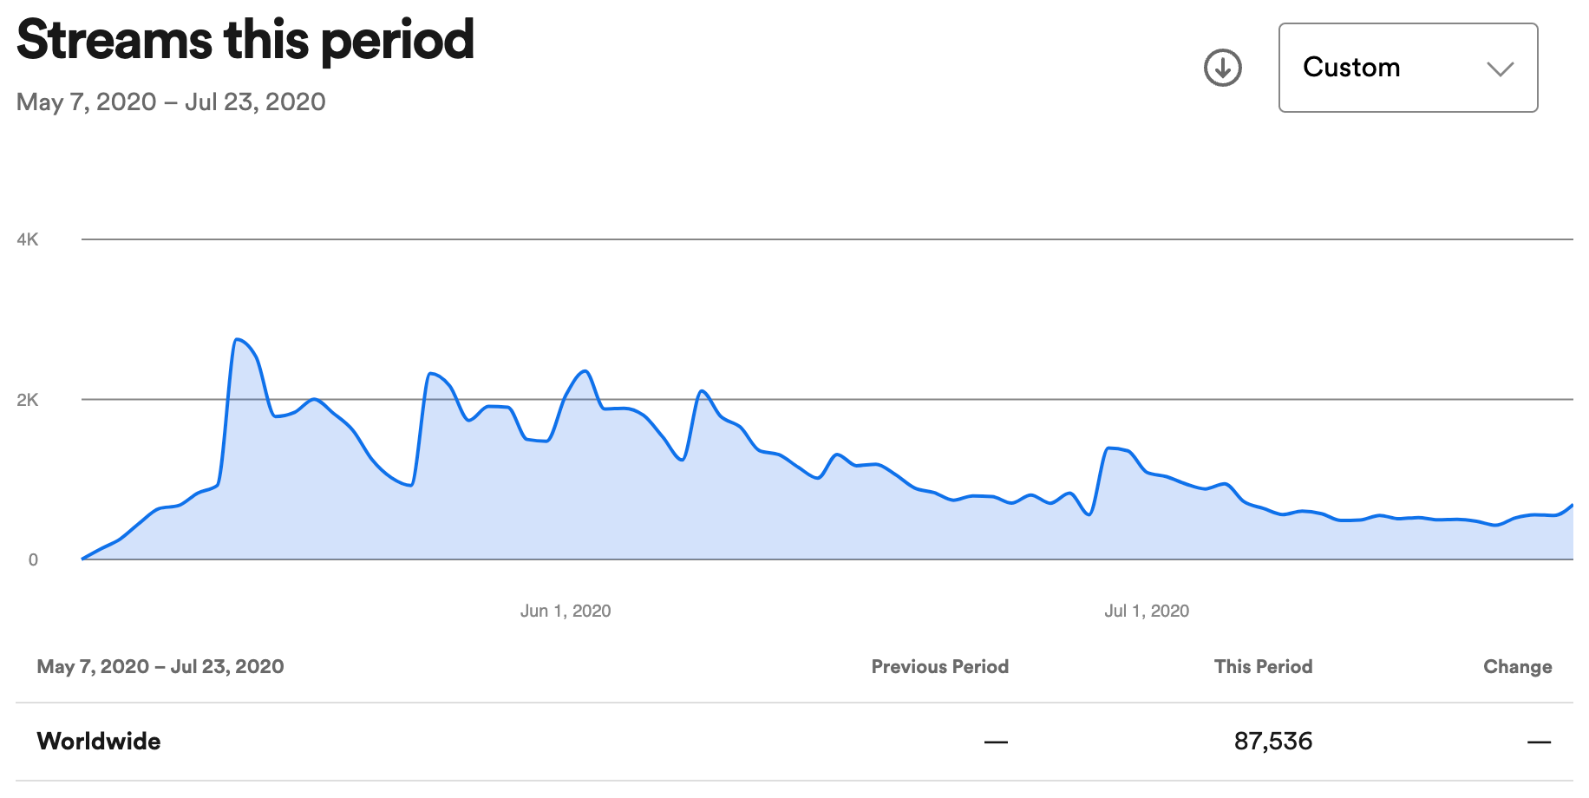Click the date range in the table header
The image size is (1589, 798).
coord(160,666)
